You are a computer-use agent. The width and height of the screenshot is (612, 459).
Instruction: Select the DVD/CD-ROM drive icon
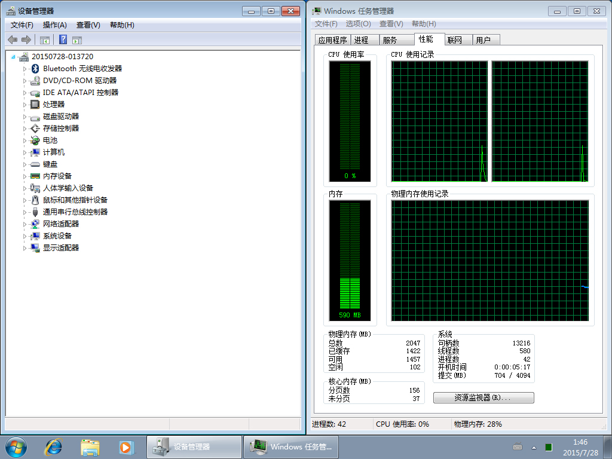tap(35, 81)
